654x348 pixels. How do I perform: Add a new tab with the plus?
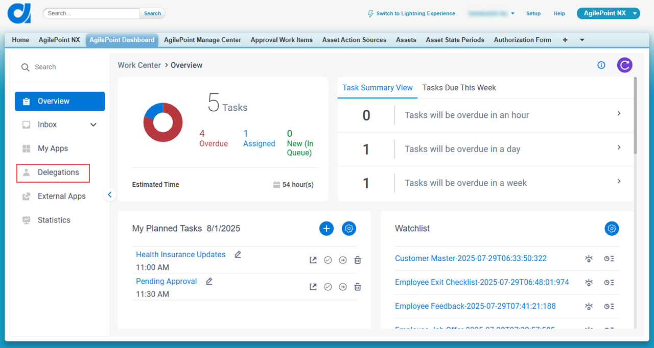(x=565, y=40)
